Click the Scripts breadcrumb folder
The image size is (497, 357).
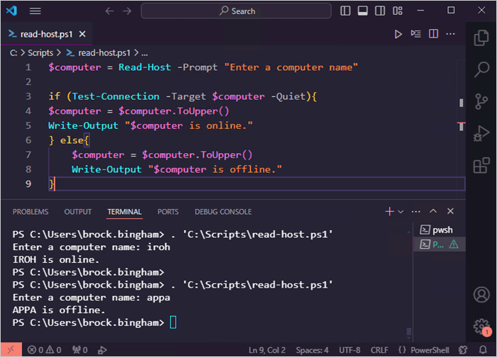point(40,53)
